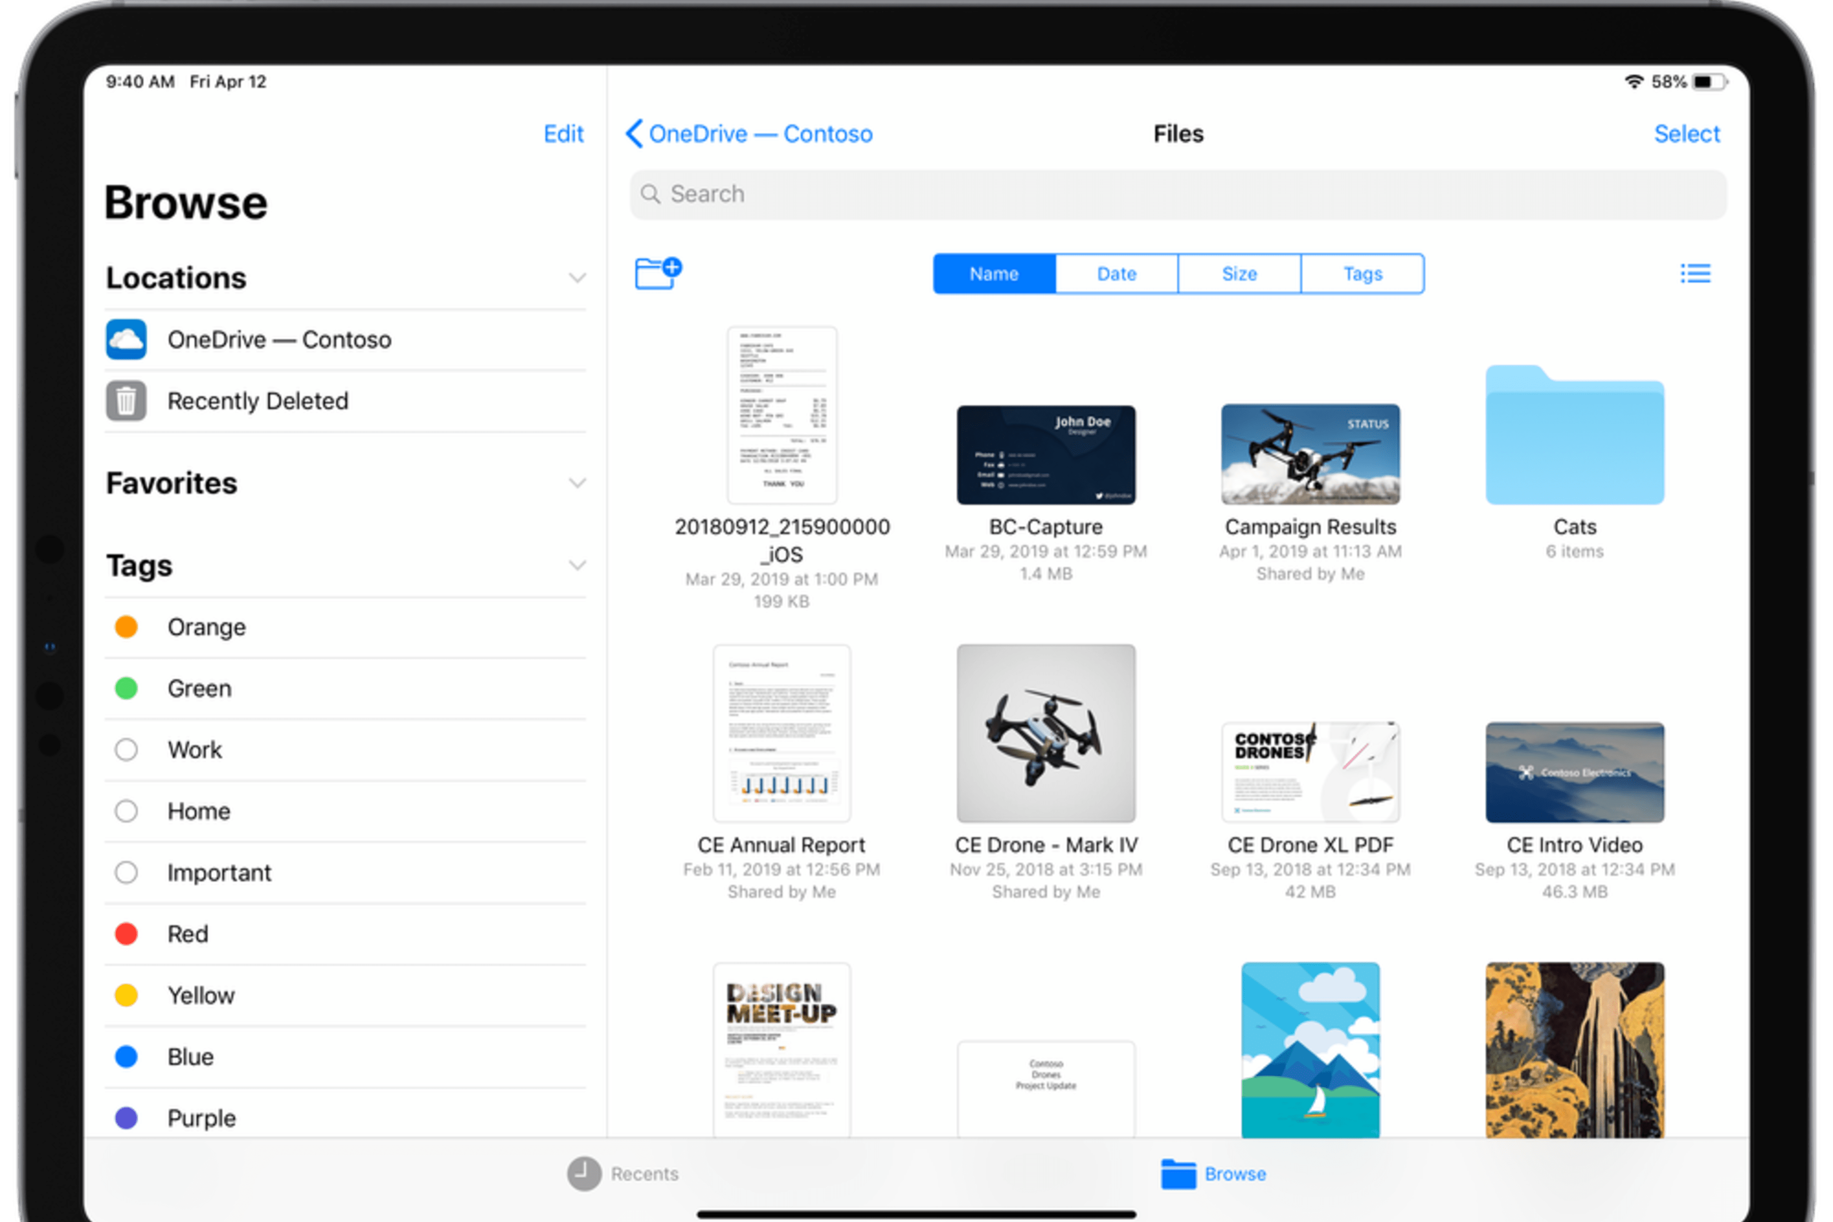Open the Design Meet-Up document thumbnail
The height and width of the screenshot is (1222, 1833).
(782, 1050)
